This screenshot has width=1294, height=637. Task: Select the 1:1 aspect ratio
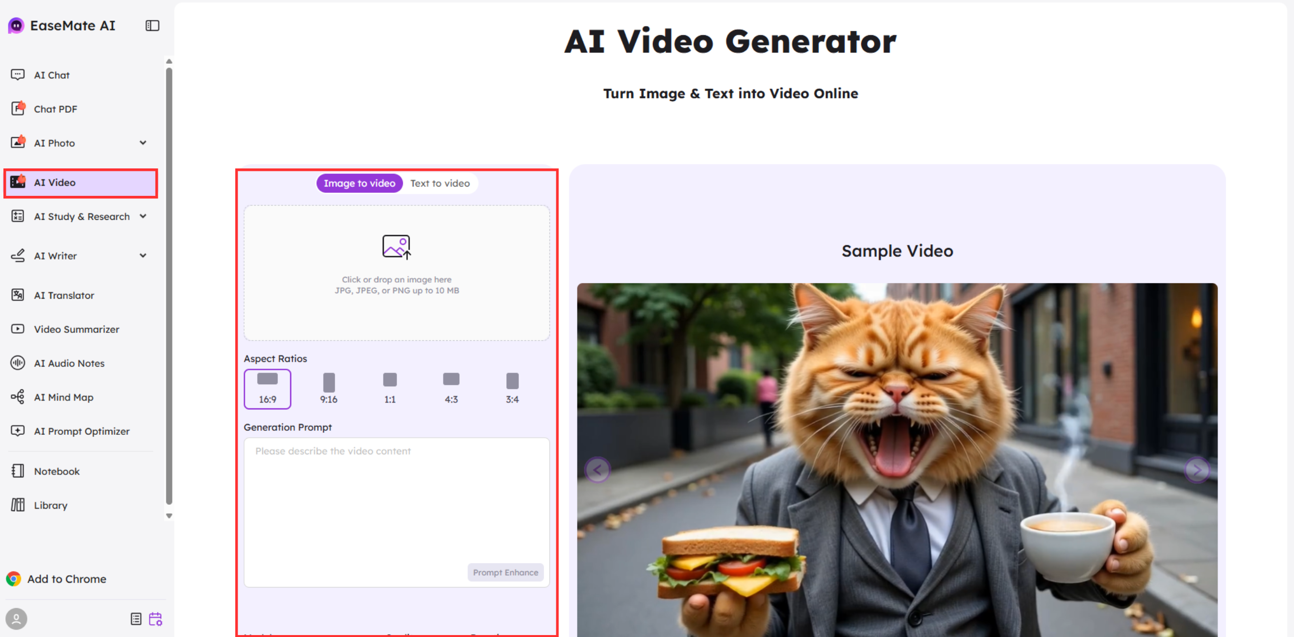tap(390, 389)
